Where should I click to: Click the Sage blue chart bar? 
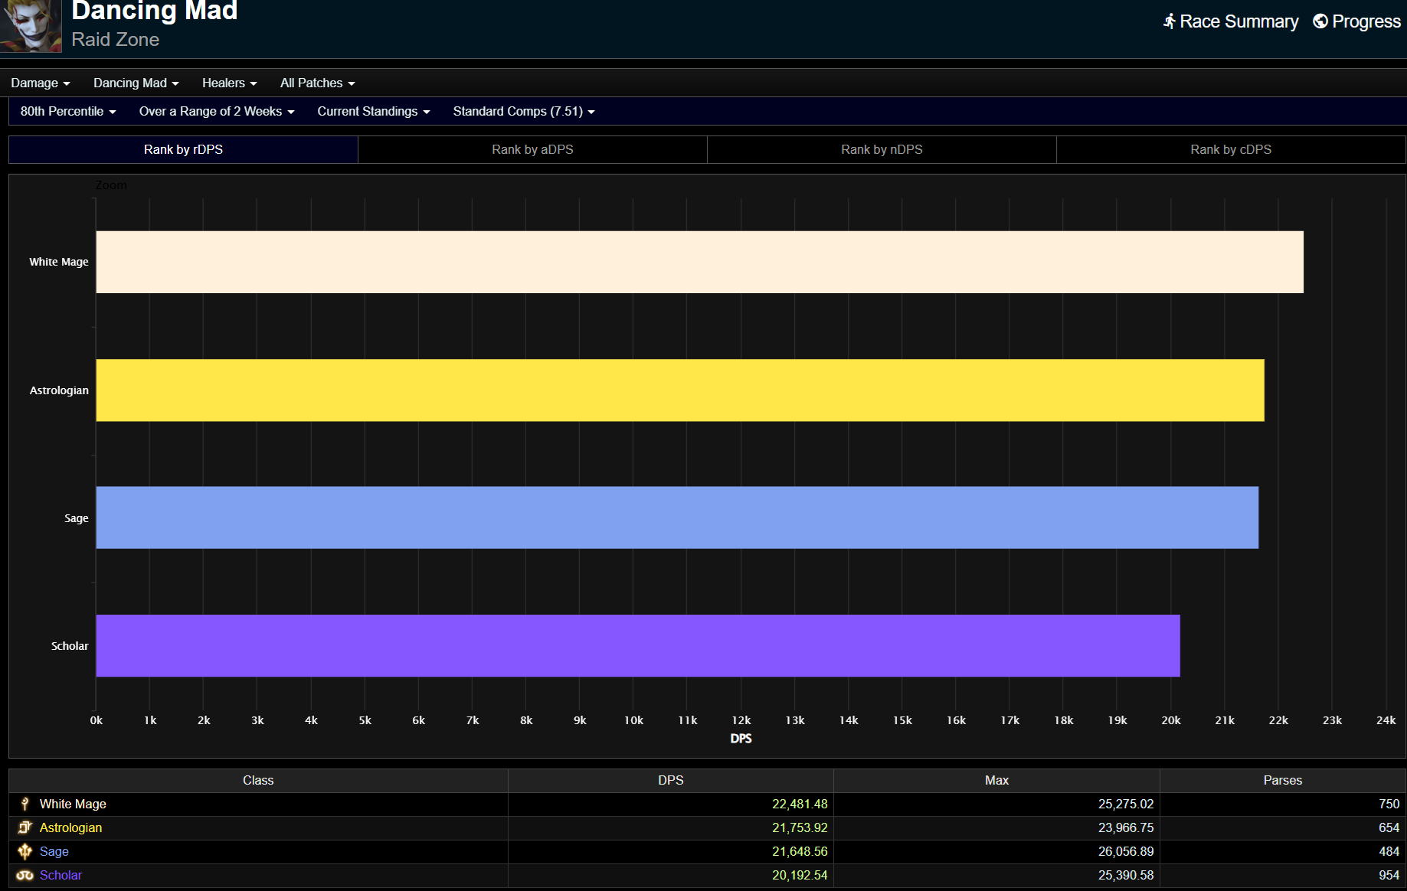tap(677, 517)
